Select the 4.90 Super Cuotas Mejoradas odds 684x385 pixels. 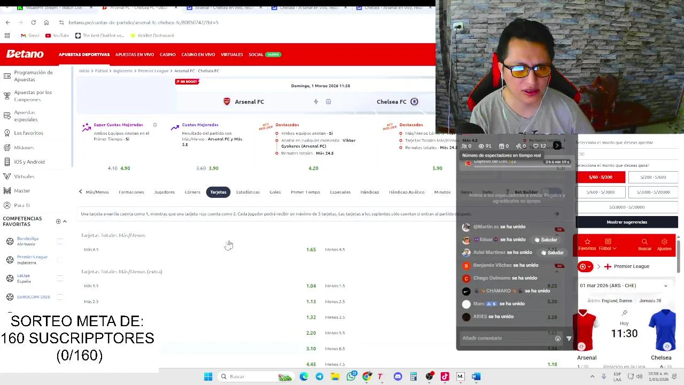coord(125,168)
